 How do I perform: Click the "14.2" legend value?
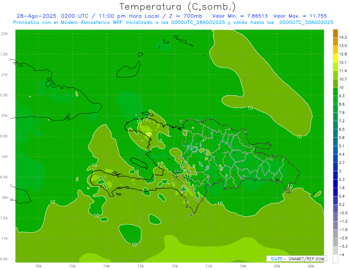[x=343, y=37]
